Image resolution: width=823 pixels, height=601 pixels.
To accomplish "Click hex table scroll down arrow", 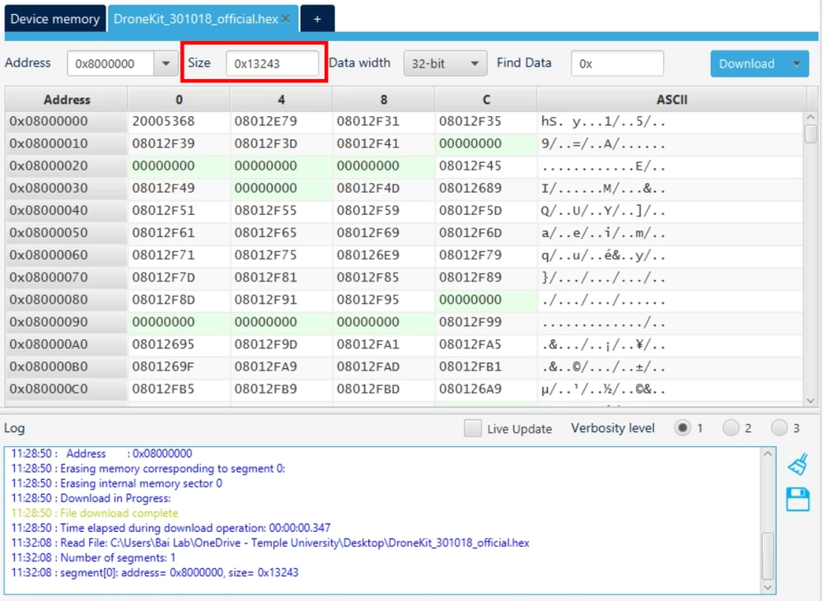I will (811, 400).
